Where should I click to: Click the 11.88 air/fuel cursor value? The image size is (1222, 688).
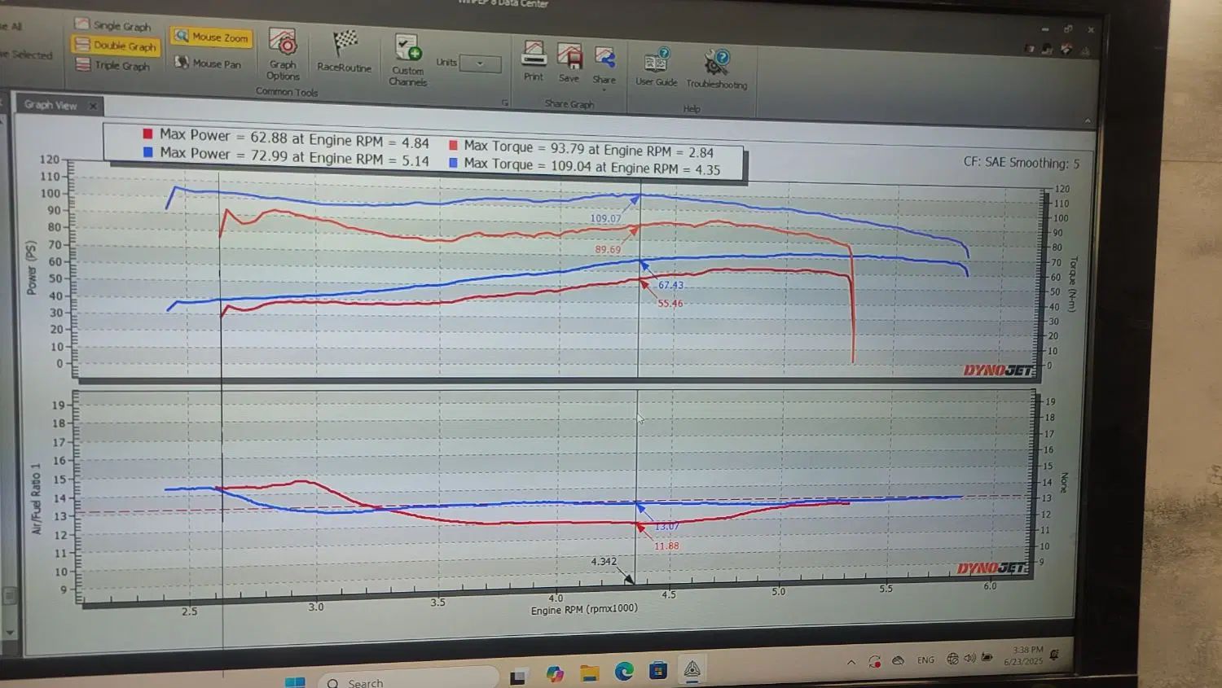pos(666,546)
